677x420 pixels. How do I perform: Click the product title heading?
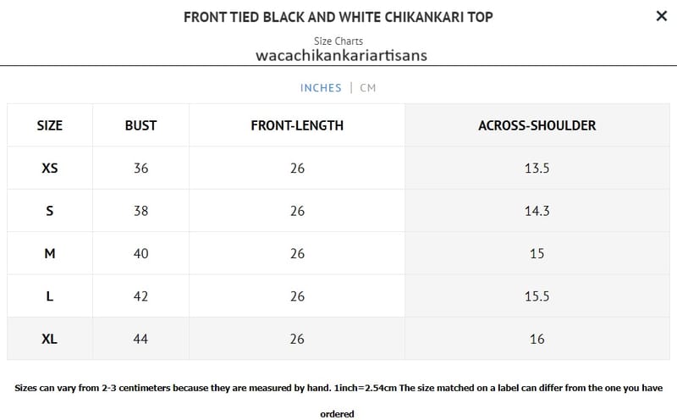tap(338, 17)
